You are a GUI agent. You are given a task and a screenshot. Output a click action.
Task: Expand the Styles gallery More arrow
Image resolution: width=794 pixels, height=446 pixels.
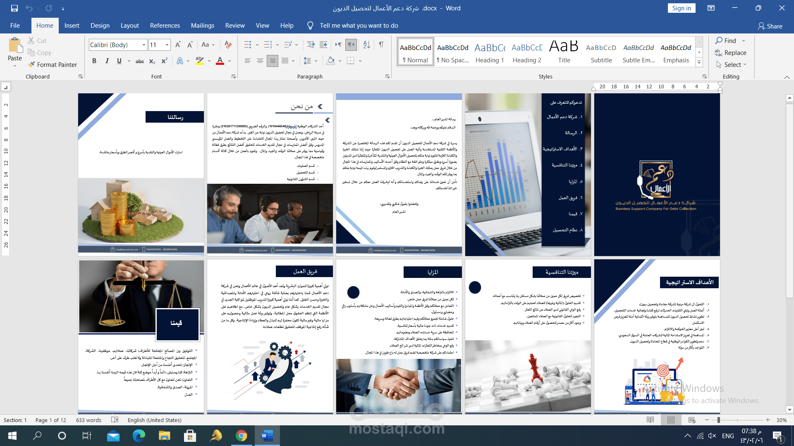(x=699, y=62)
